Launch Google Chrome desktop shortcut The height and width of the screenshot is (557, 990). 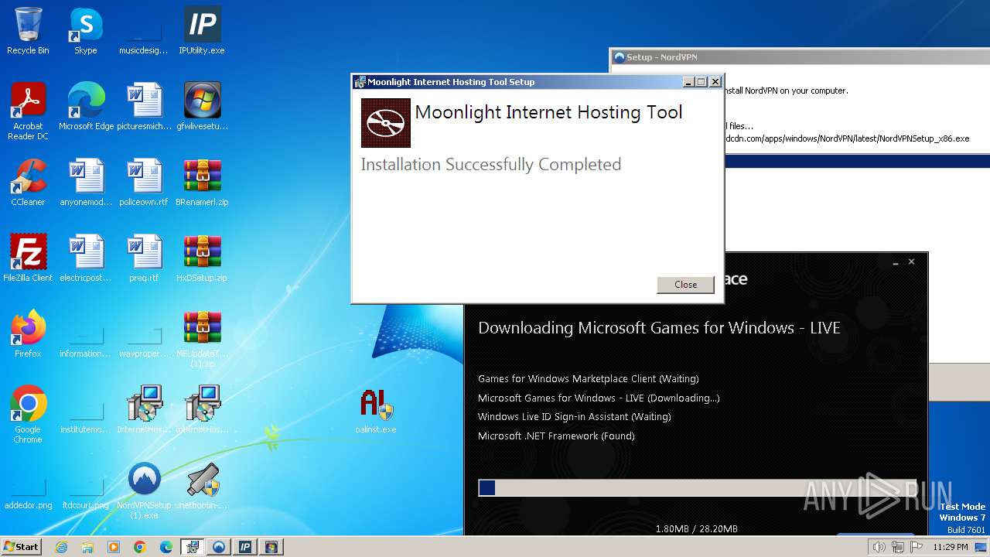pos(28,415)
